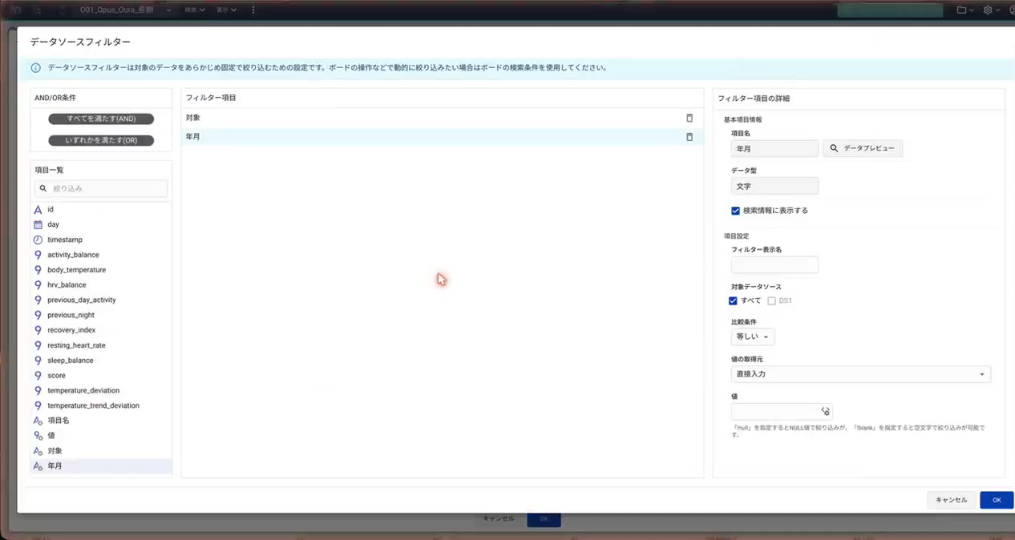Toggle 検索情報に表示する checkbox
This screenshot has height=540, width=1015.
735,211
